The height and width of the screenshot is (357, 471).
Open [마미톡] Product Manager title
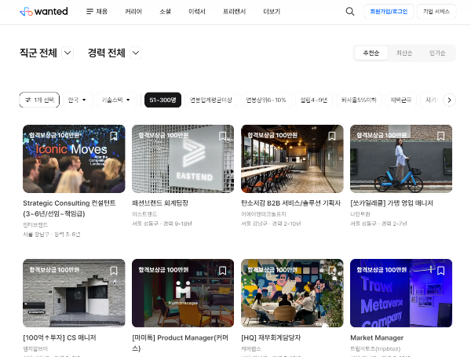181,343
